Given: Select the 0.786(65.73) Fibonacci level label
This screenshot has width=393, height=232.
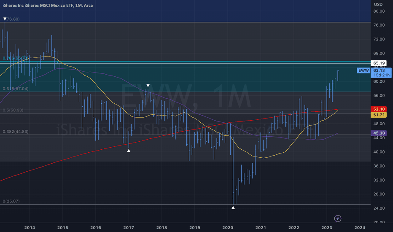Looking at the screenshot, I should (x=16, y=58).
